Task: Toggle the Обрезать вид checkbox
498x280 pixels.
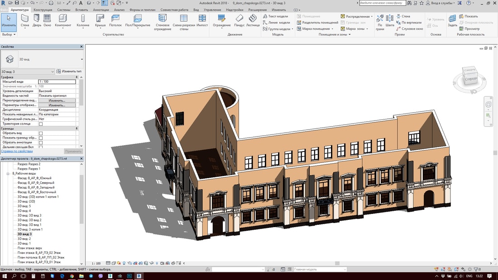Action: click(41, 133)
